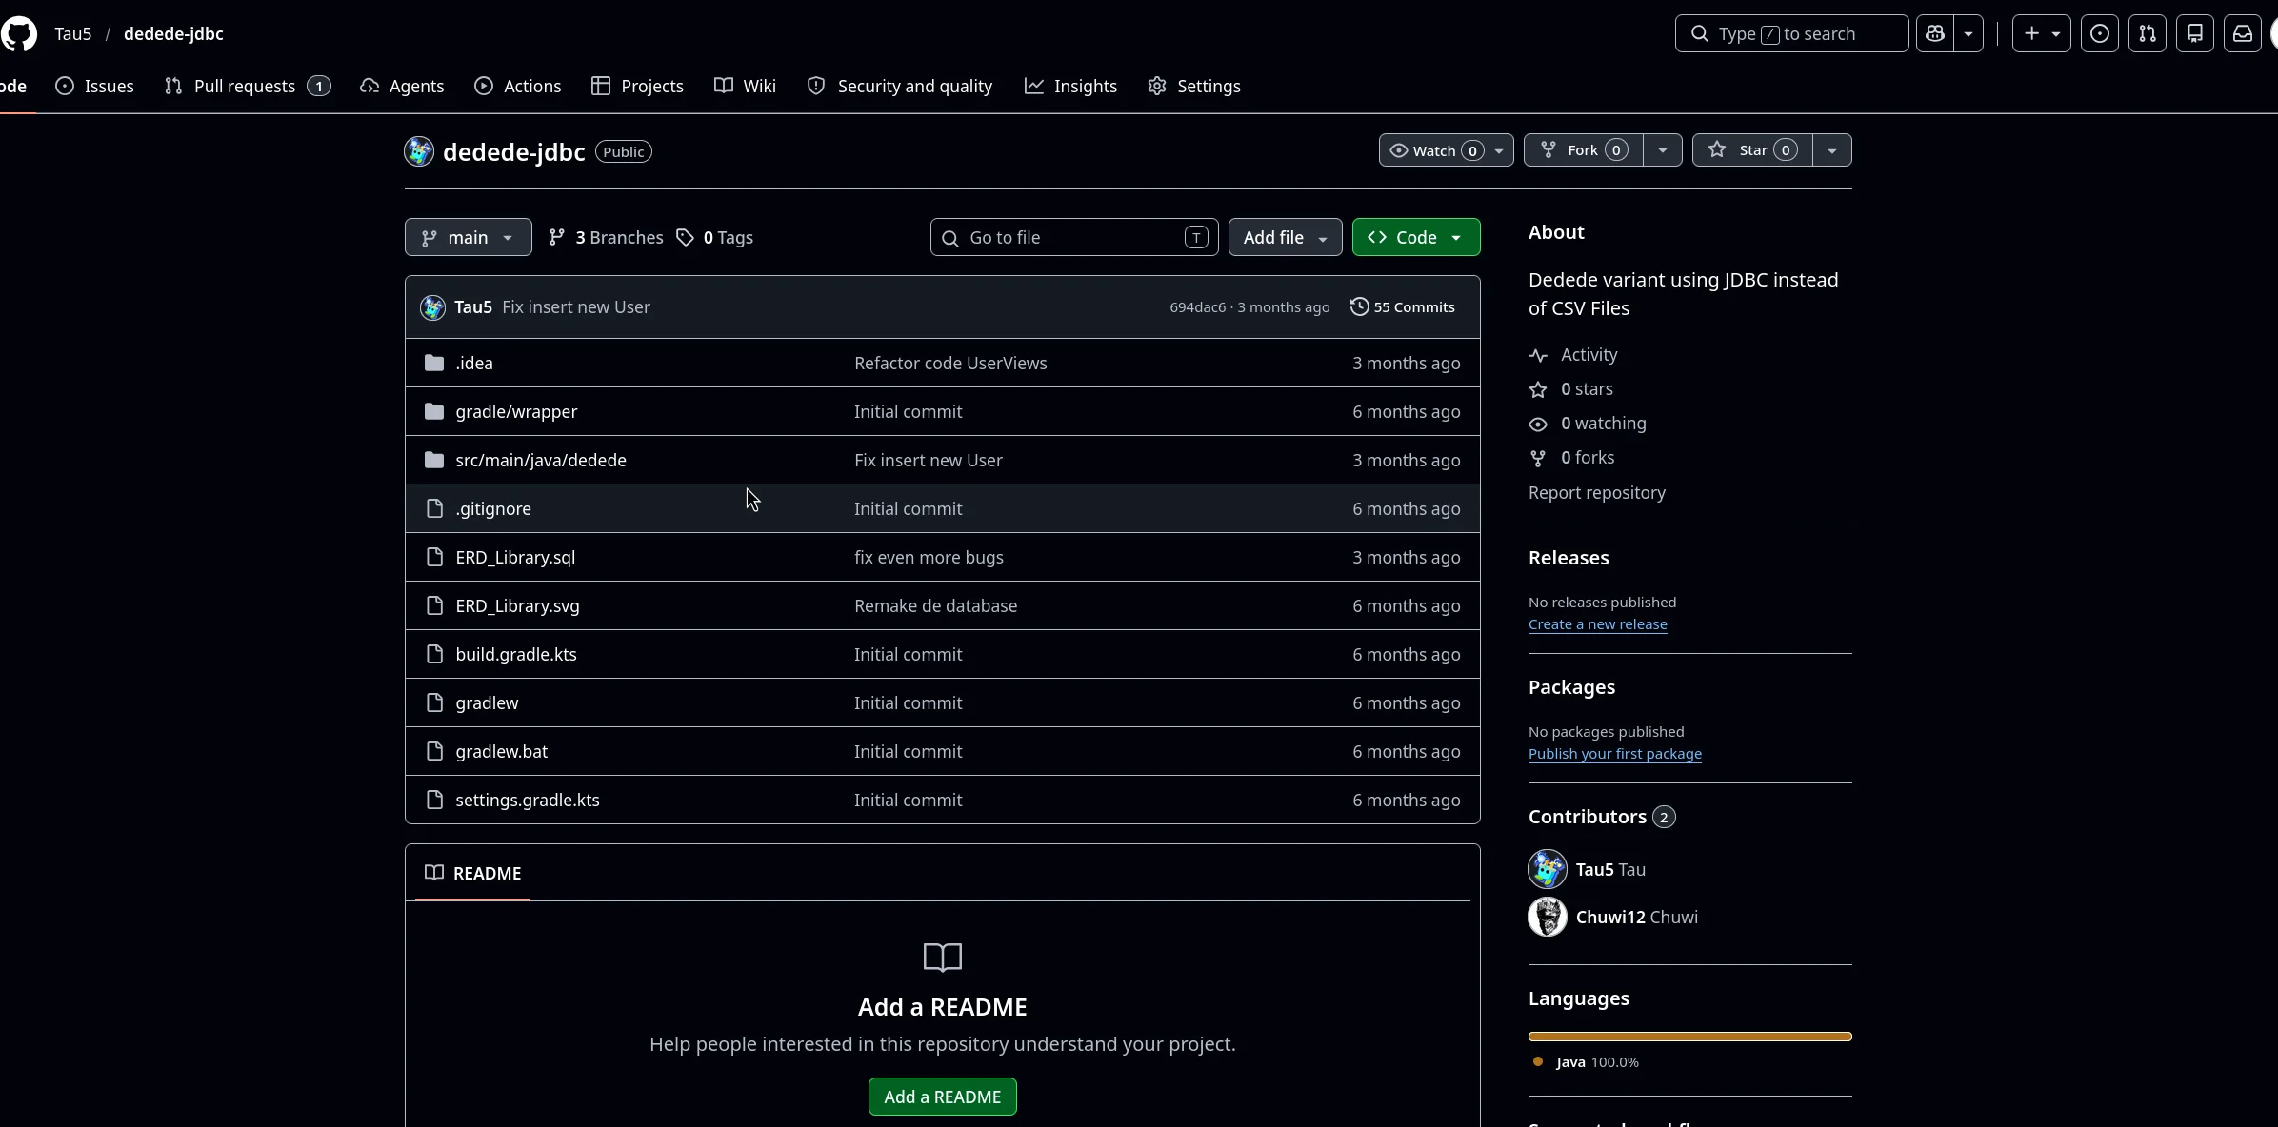The width and height of the screenshot is (2278, 1127).
Task: Focus the Type / to search box
Action: [1791, 33]
